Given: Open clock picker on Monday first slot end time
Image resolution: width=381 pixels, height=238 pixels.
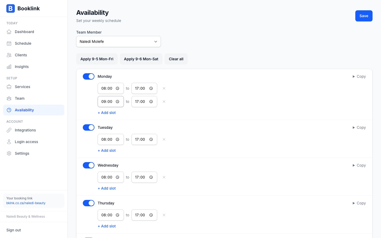Looking at the screenshot, I should (151, 88).
